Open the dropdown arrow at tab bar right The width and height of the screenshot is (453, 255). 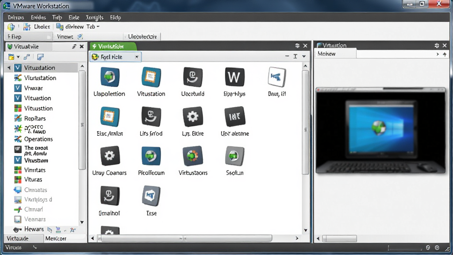[304, 56]
